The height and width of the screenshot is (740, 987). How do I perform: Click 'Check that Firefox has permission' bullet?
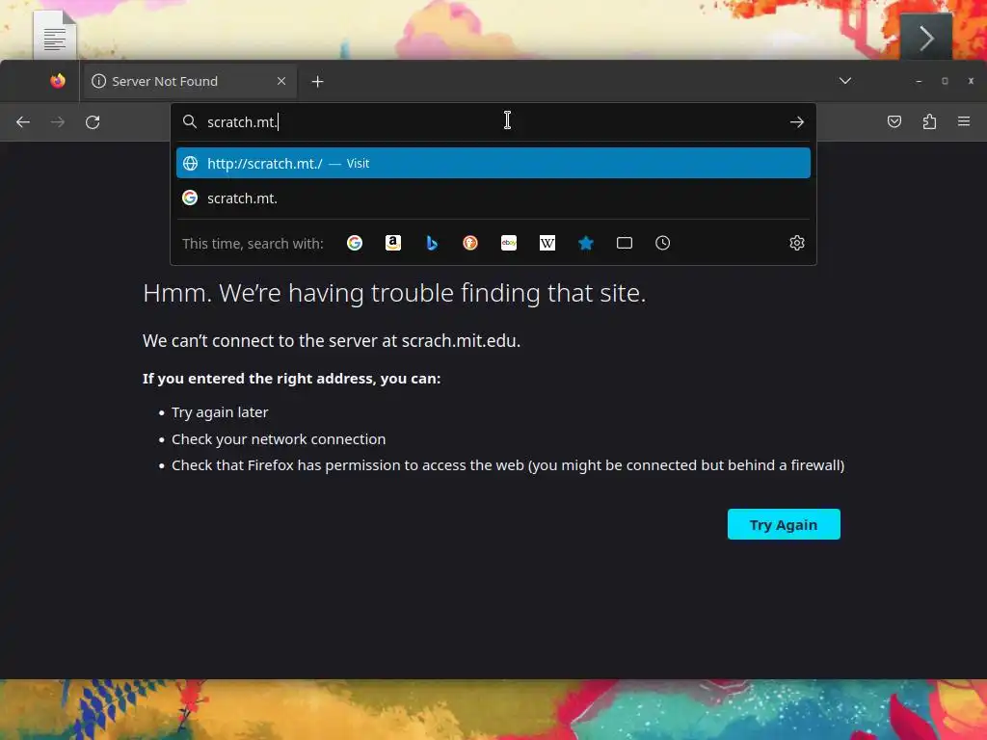(x=508, y=465)
